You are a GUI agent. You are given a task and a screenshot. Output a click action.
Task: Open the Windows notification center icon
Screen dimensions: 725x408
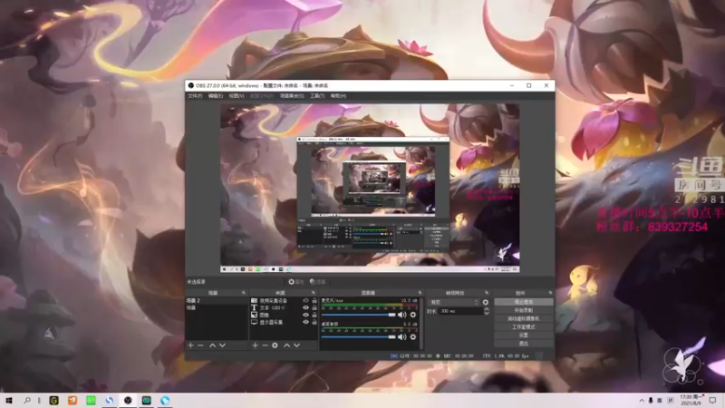pyautogui.click(x=712, y=400)
